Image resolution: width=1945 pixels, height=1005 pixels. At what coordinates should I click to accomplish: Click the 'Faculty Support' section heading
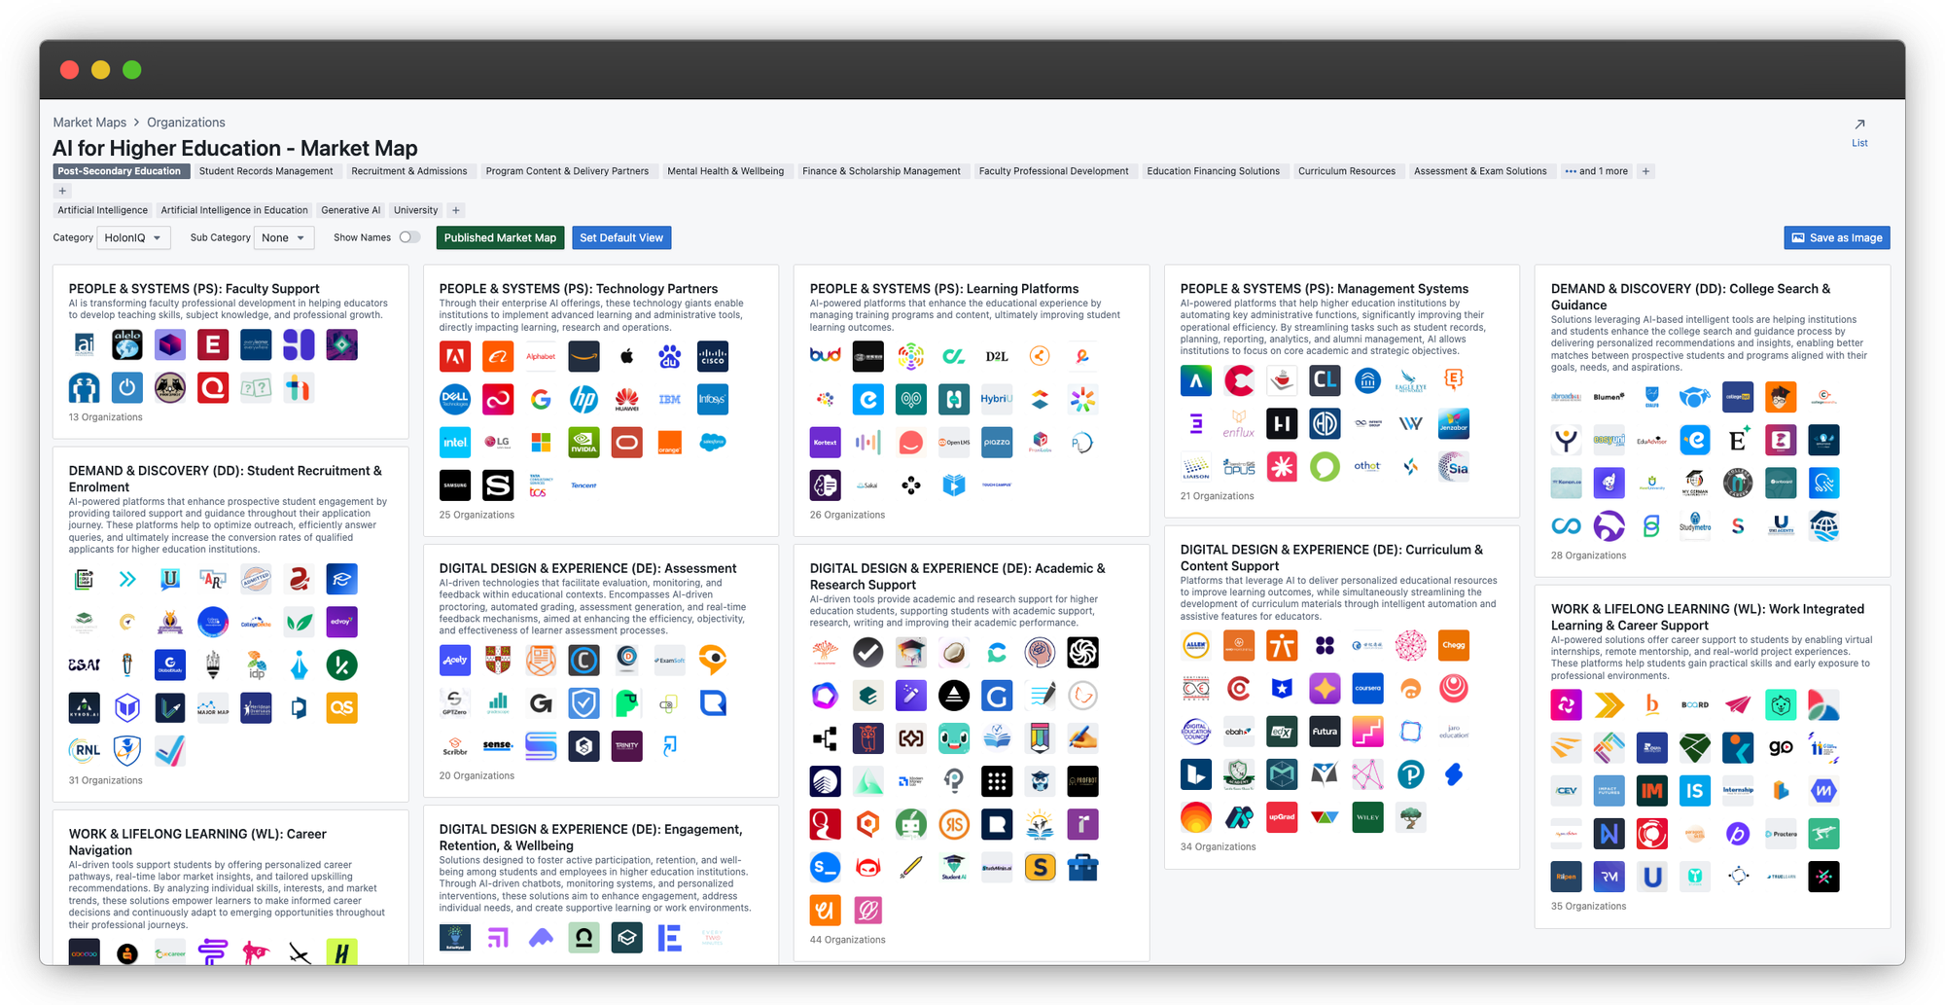point(194,289)
